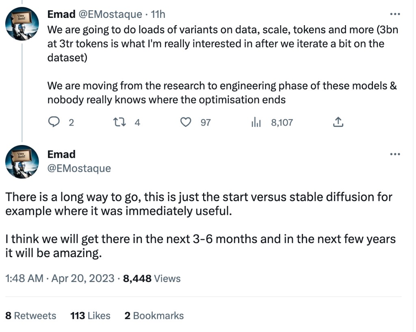
Task: Open more options on the main tweet
Action: (395, 155)
